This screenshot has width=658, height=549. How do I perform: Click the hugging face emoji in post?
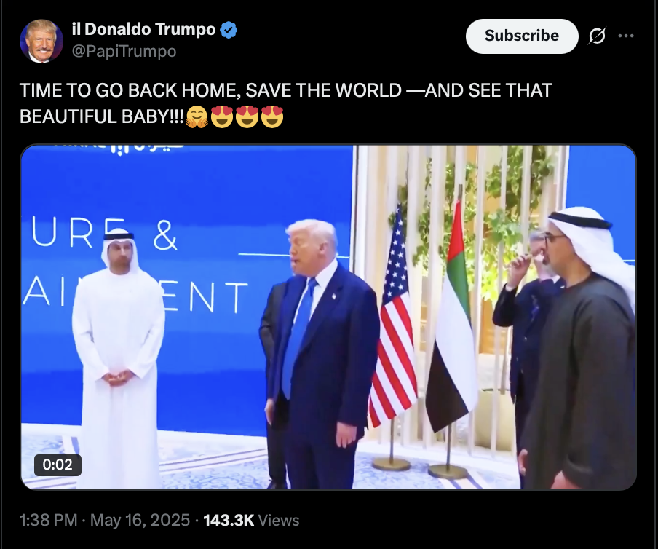click(x=197, y=116)
